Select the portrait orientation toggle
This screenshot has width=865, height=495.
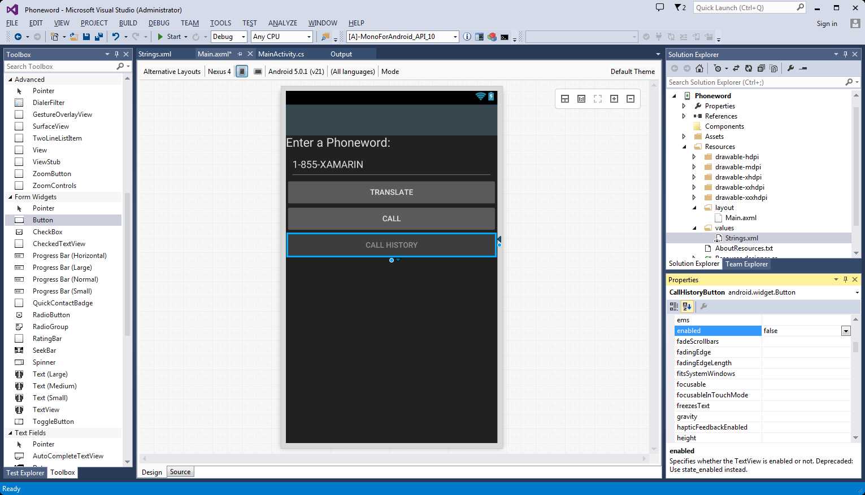click(242, 72)
